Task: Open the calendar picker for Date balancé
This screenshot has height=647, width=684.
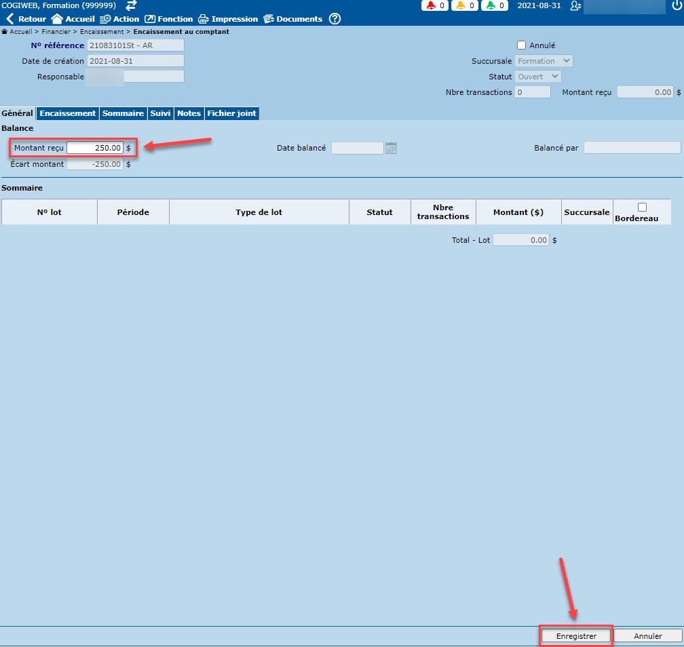Action: coord(391,148)
